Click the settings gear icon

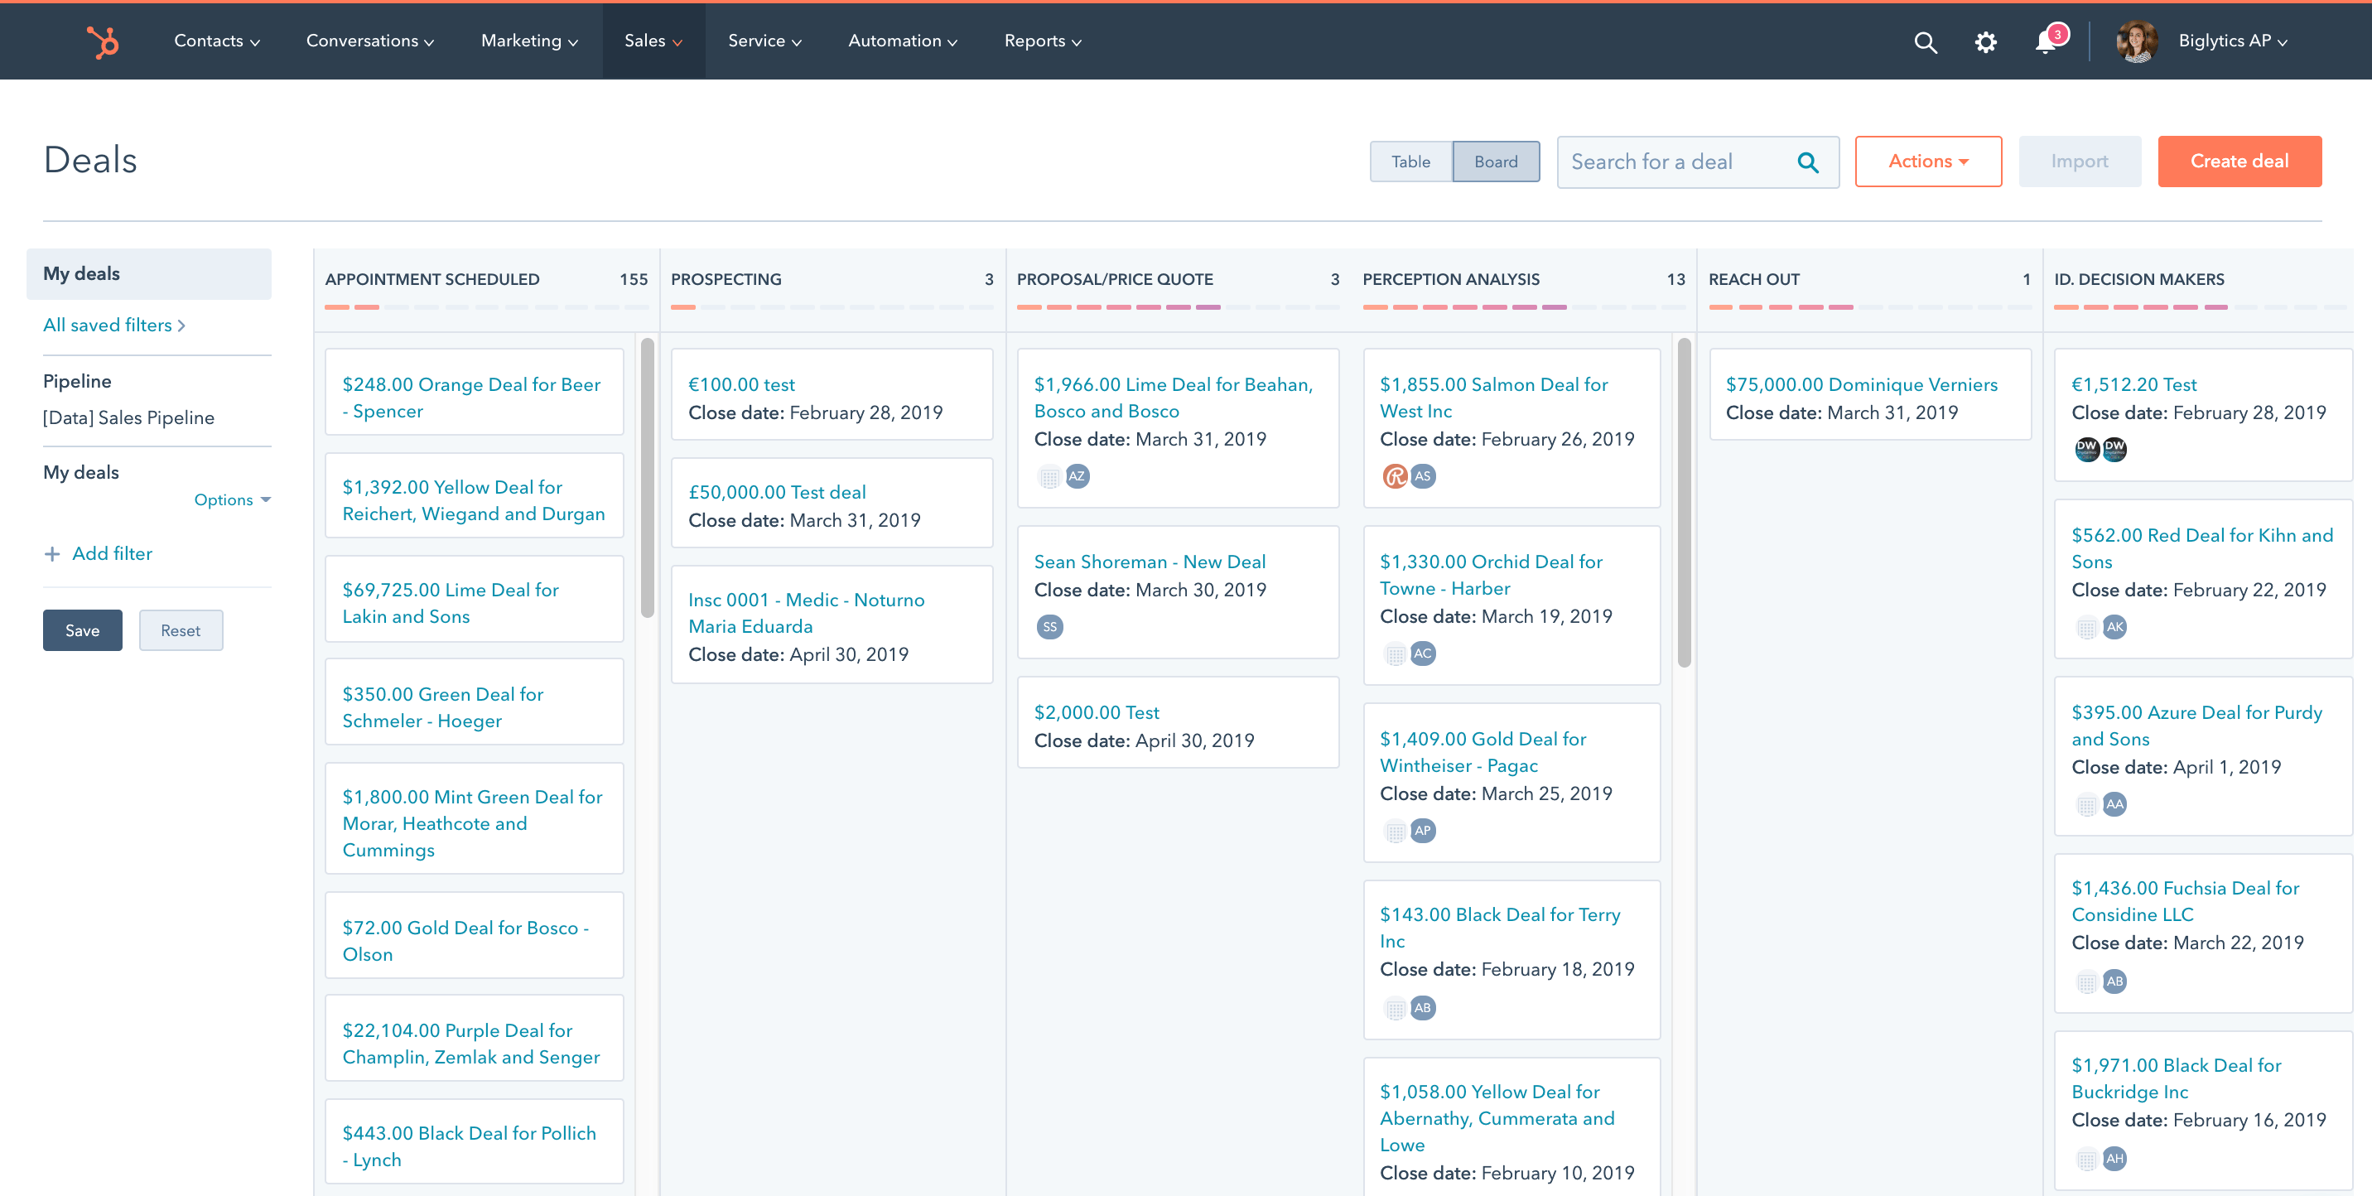tap(1986, 41)
